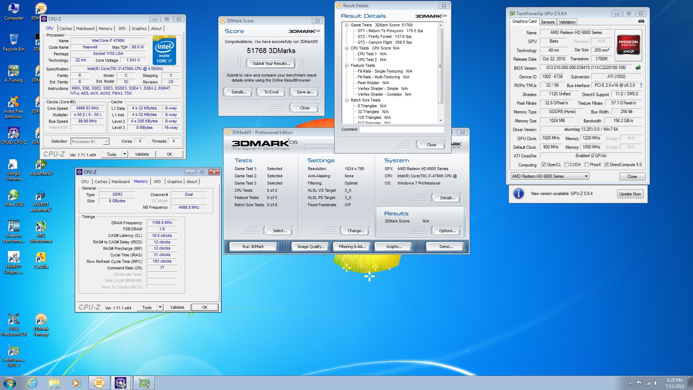Launch MSI Afterburner desktop shortcut
This screenshot has width=693, height=390.
pyautogui.click(x=41, y=231)
